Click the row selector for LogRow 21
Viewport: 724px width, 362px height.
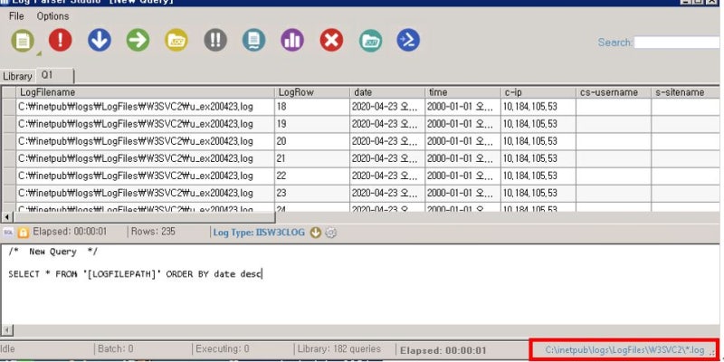[9, 158]
